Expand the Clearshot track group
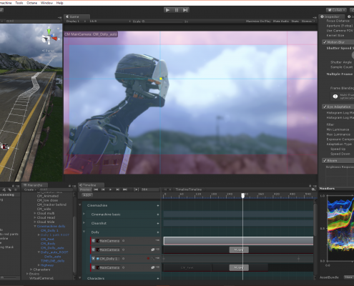This screenshot has height=286, width=354. [x=84, y=223]
